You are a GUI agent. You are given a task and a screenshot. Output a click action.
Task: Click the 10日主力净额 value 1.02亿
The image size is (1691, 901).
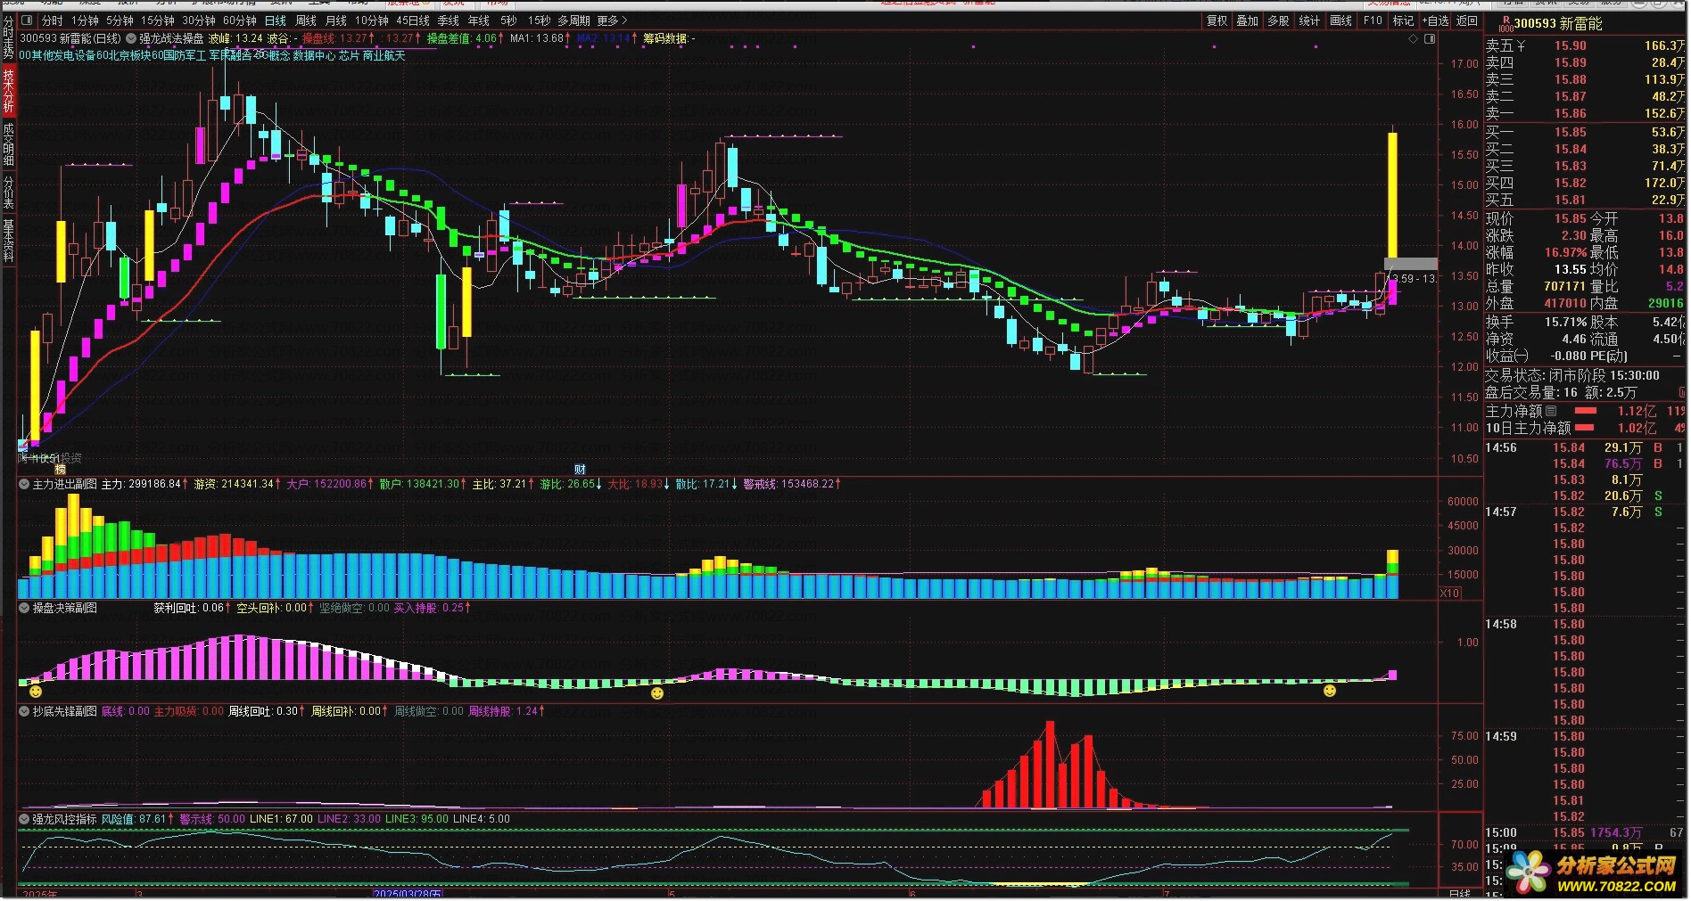coord(1637,428)
